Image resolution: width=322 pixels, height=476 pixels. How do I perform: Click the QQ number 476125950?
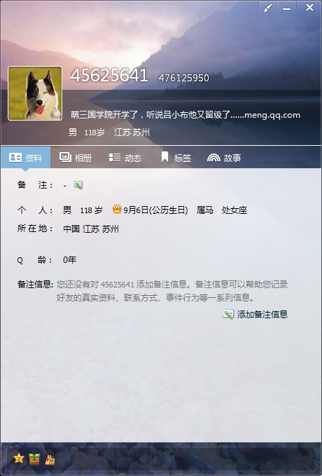pos(183,78)
